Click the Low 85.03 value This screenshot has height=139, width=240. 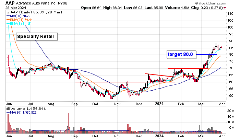coord(133,8)
